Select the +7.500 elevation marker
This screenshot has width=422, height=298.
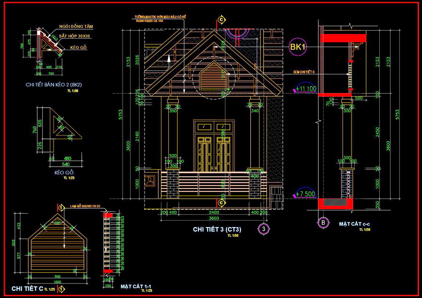click(305, 193)
